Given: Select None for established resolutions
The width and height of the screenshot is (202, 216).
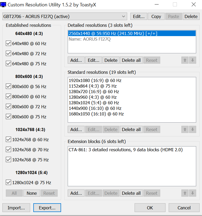Looking at the screenshot, I should pos(32,193).
